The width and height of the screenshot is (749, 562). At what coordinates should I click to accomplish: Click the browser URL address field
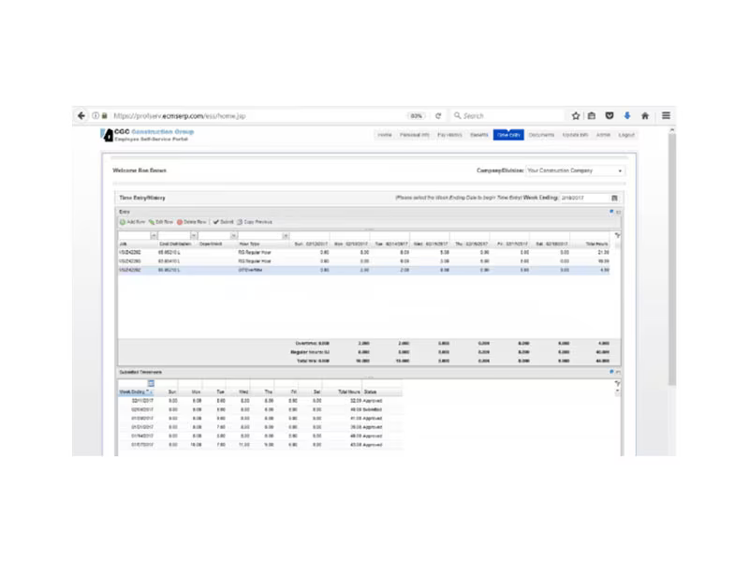coord(258,115)
